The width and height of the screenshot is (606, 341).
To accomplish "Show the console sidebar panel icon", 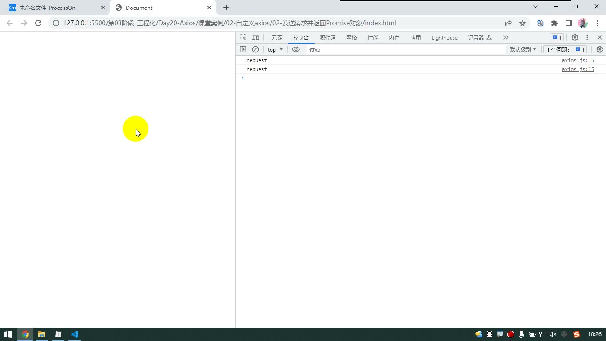I will (x=243, y=49).
